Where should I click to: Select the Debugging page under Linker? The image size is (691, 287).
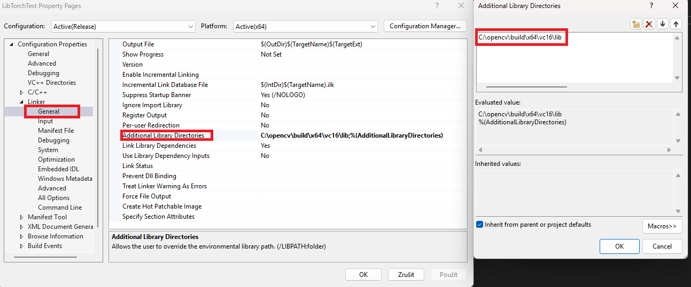[53, 140]
